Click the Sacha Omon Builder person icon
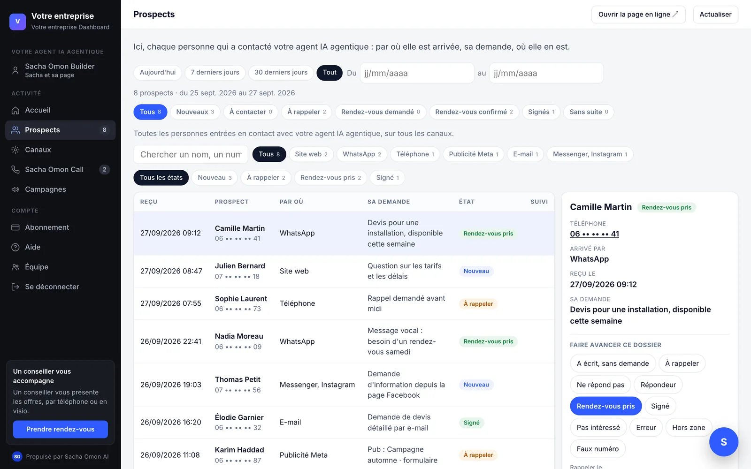Viewport: 751px width, 469px height. (15, 70)
